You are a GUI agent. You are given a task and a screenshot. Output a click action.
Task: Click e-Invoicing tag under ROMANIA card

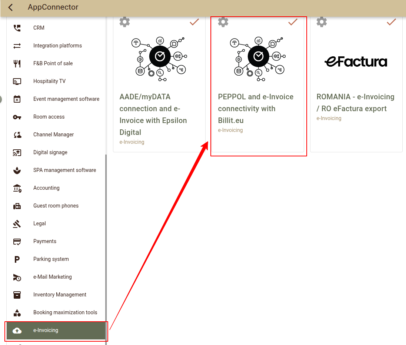tap(329, 118)
